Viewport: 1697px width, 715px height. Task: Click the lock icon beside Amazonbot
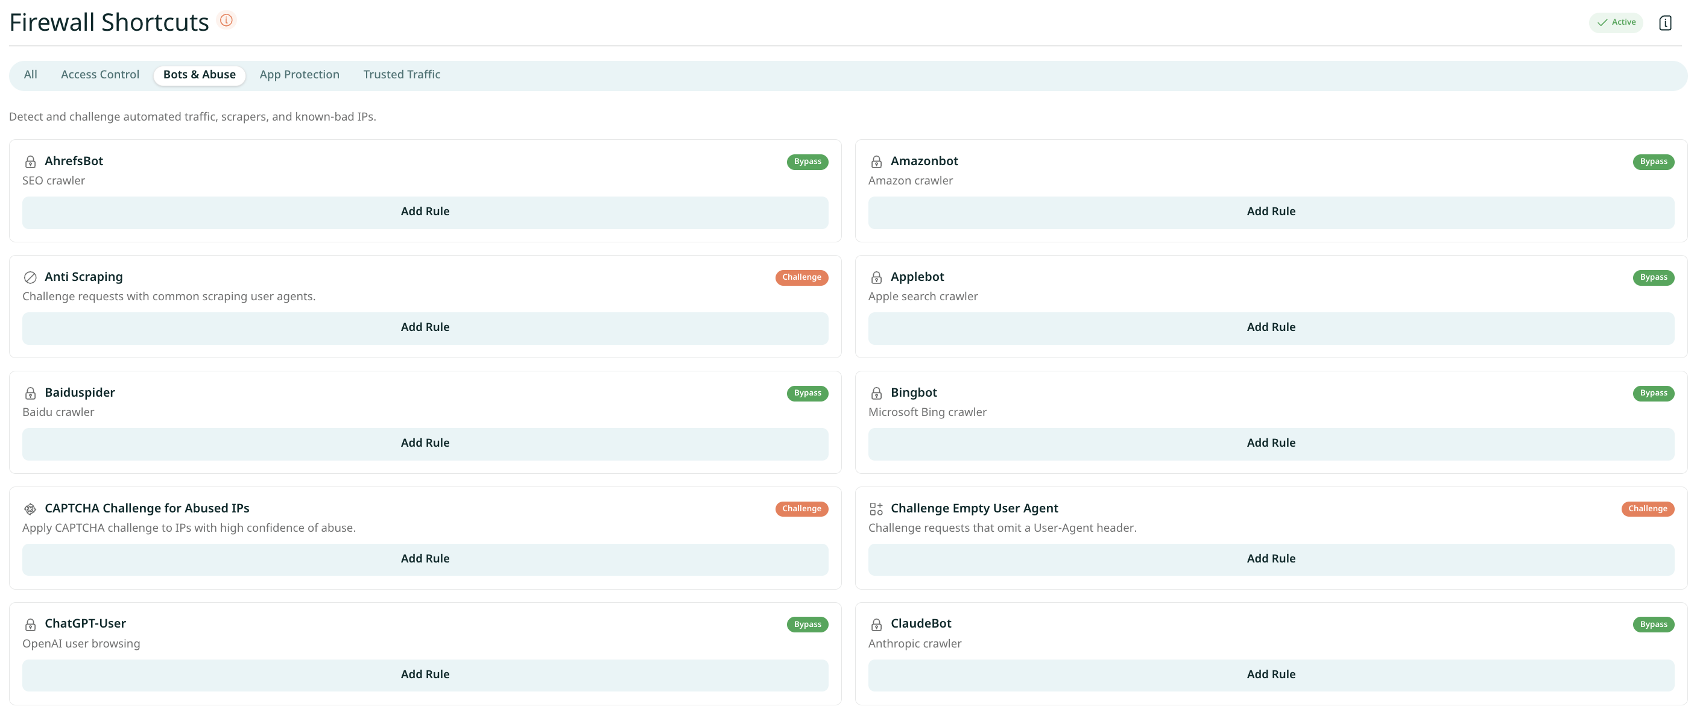876,162
